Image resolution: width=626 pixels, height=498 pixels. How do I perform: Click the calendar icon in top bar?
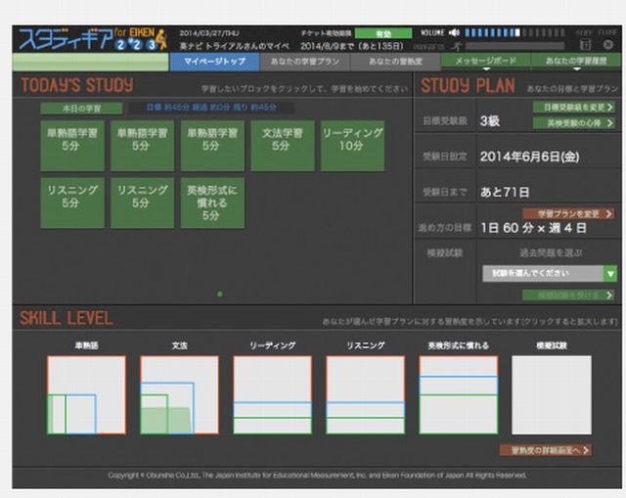click(x=584, y=45)
